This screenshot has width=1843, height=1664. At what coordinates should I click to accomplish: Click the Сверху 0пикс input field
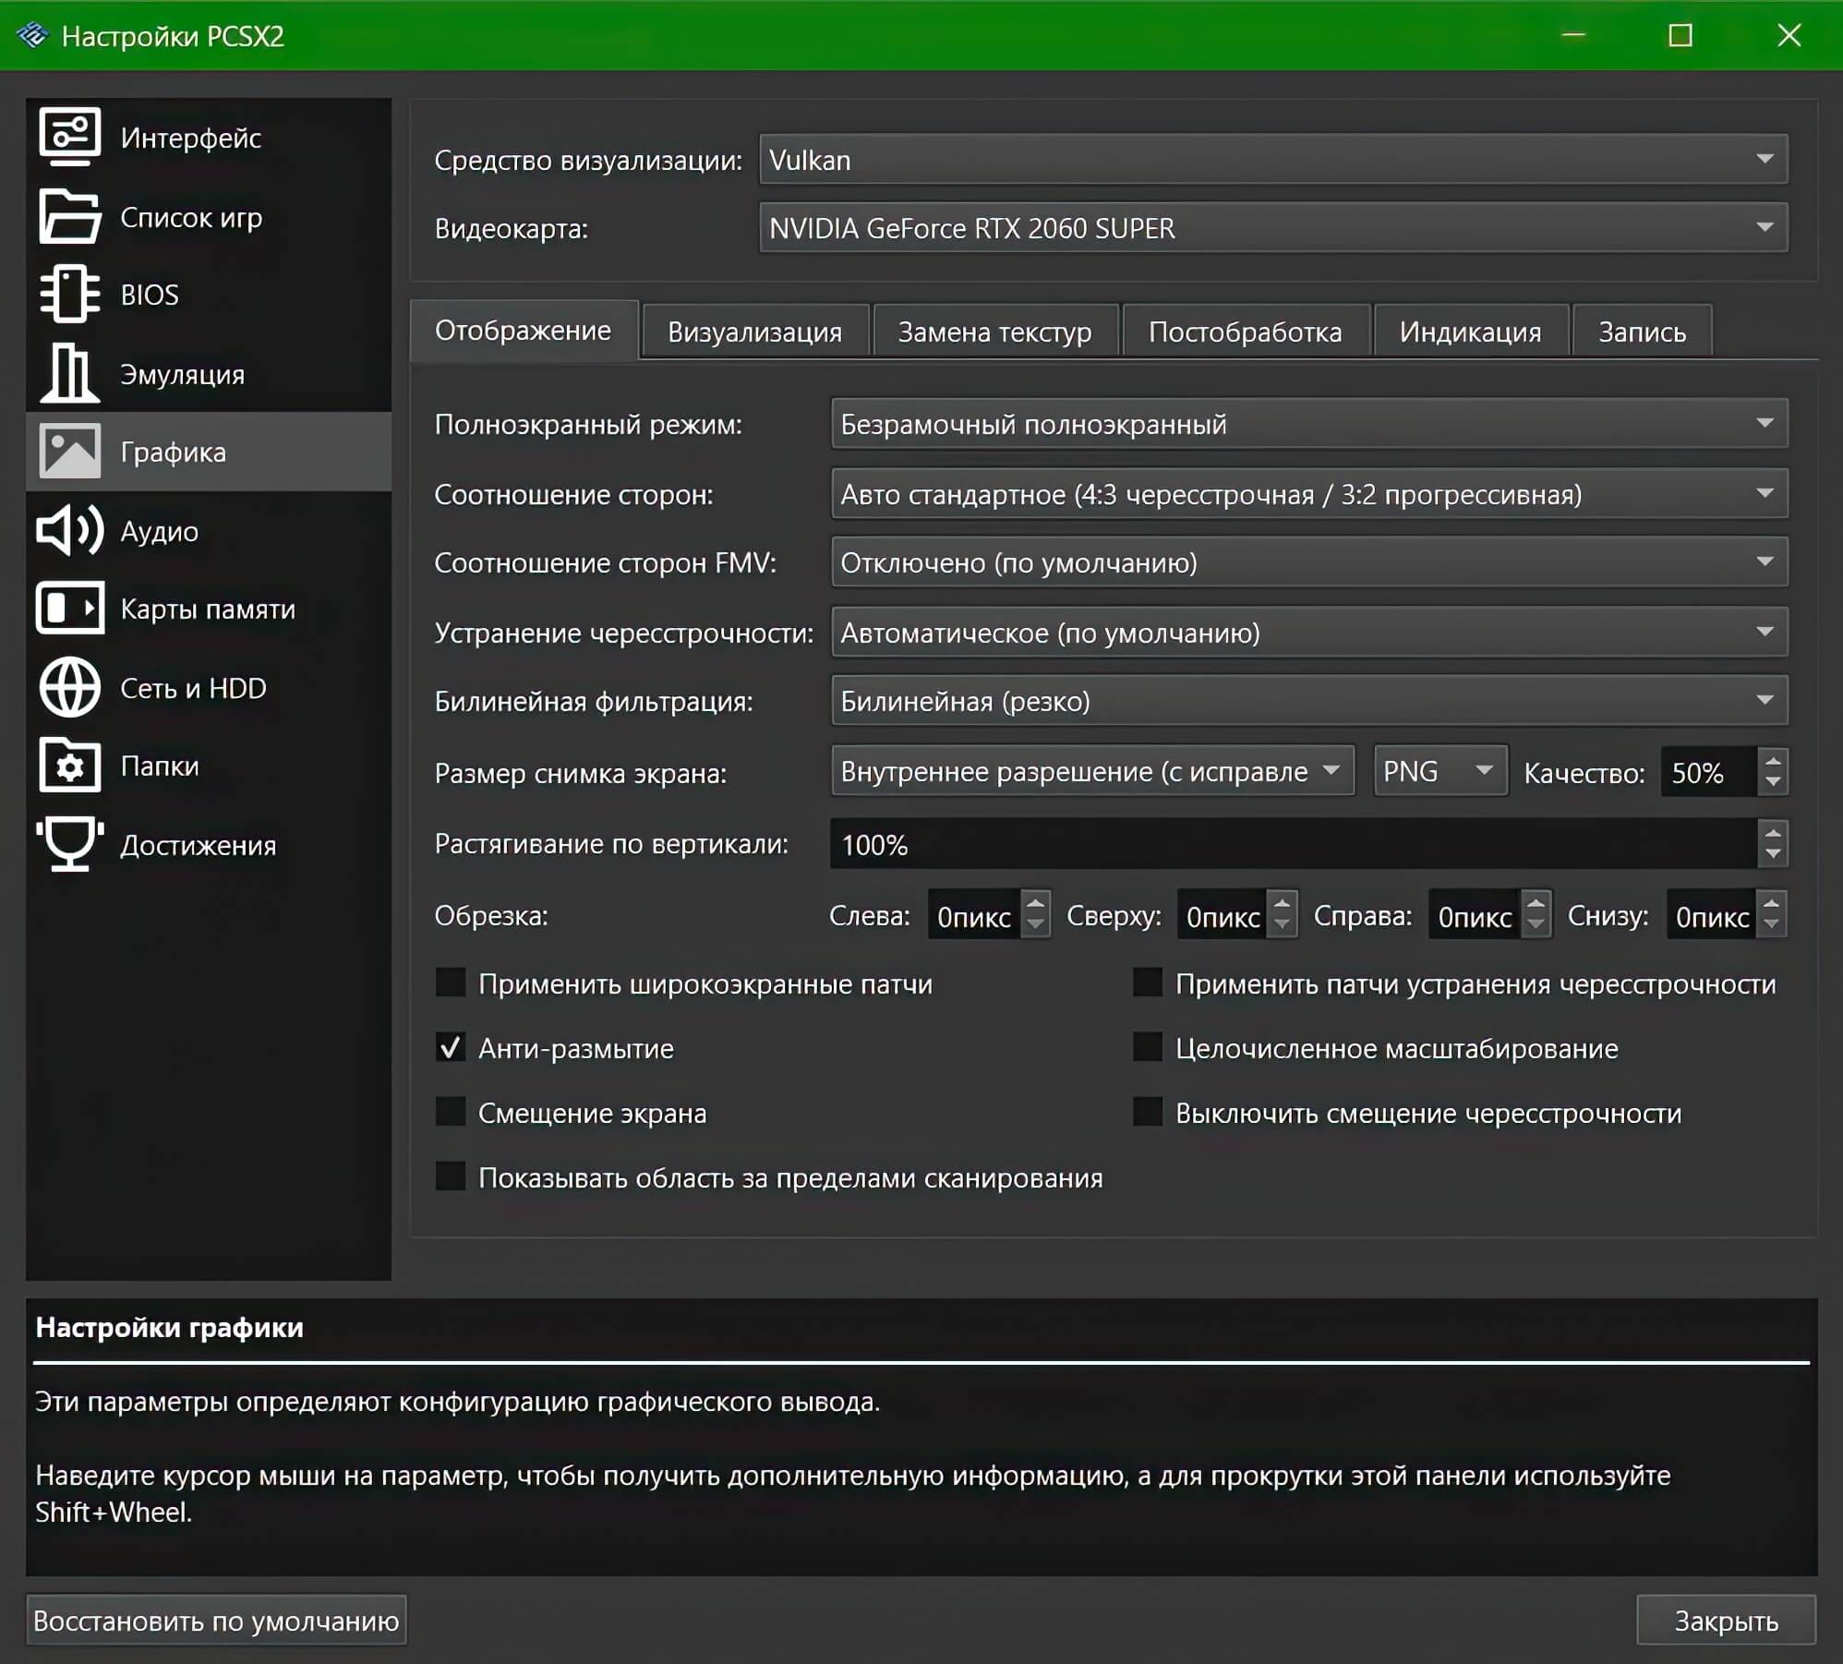1222,915
